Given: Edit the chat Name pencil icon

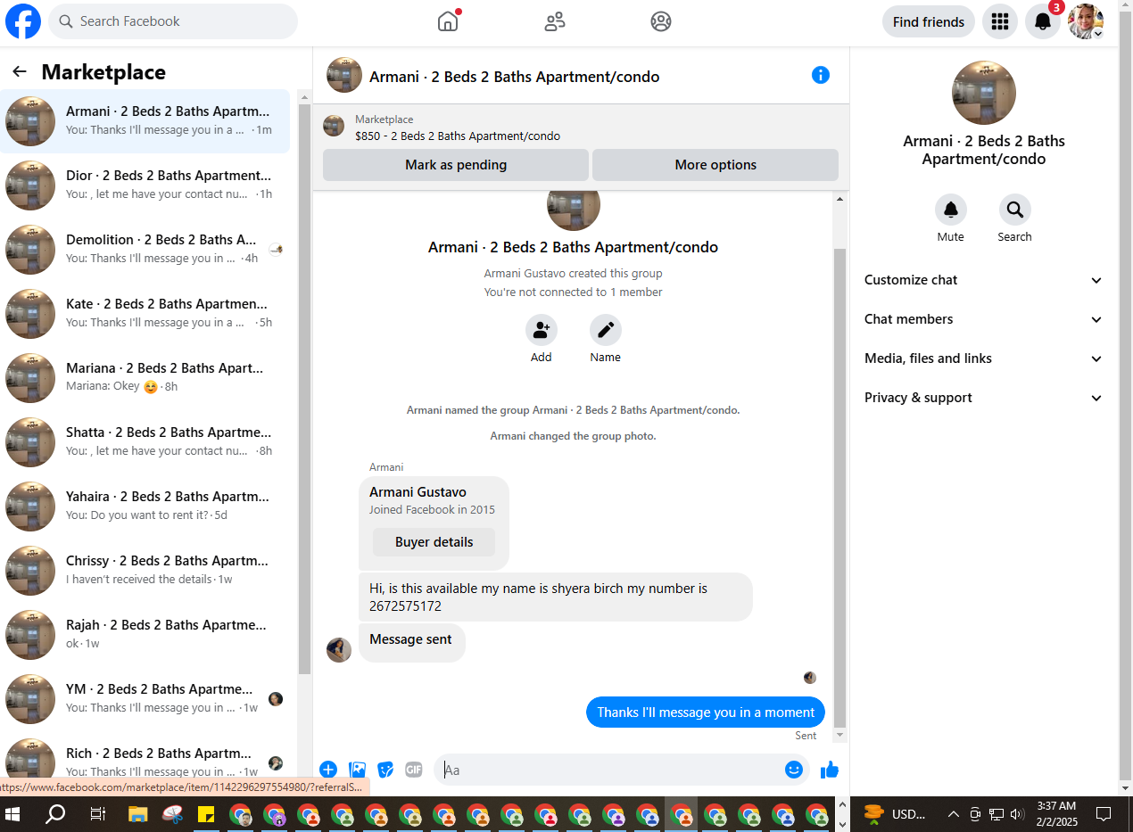Looking at the screenshot, I should (x=606, y=331).
